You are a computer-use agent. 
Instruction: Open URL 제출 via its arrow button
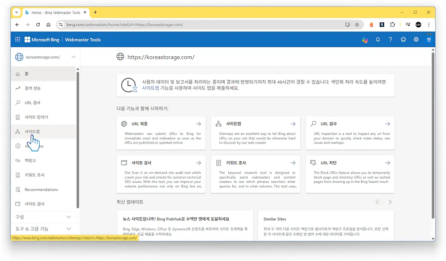coord(198,124)
